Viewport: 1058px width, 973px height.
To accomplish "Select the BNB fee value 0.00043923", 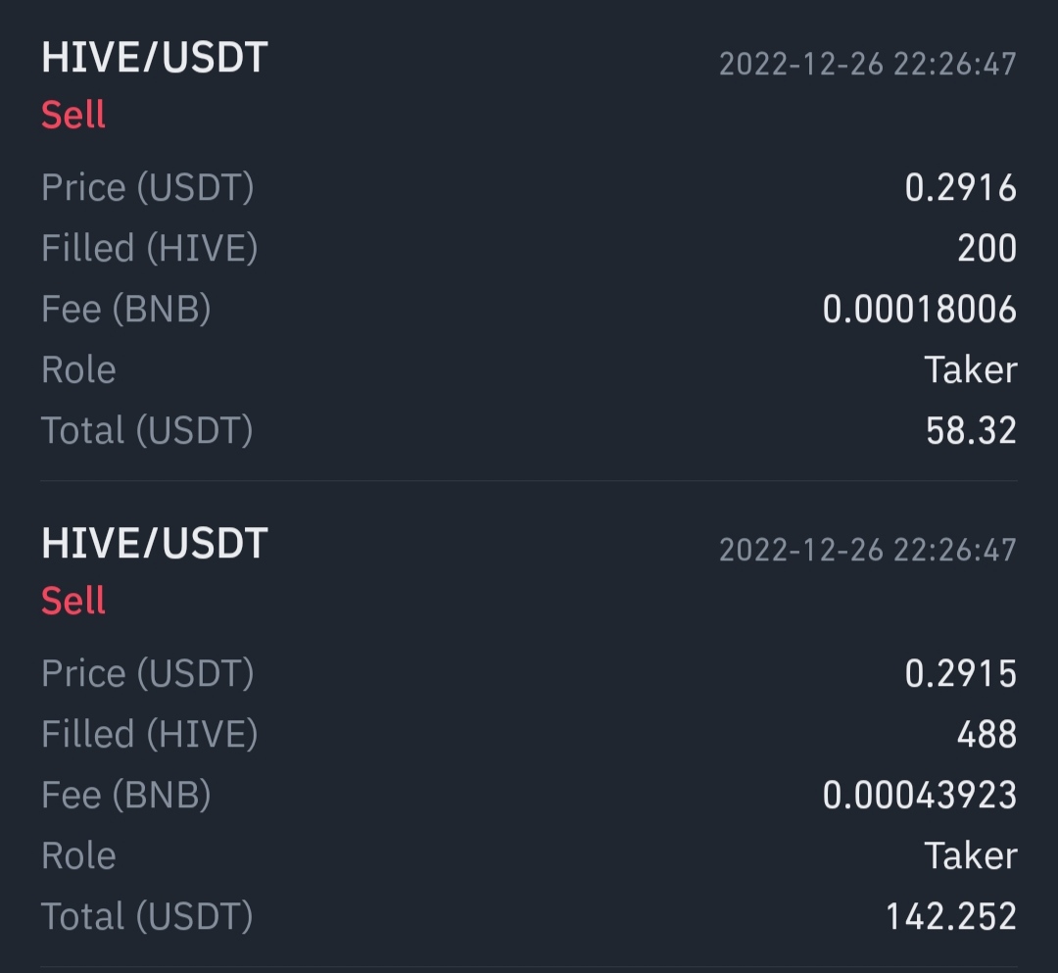I will coord(919,795).
